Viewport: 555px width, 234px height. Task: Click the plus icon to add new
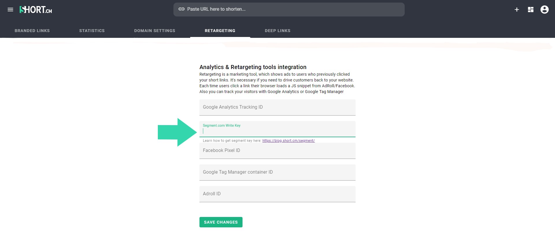coord(517,10)
